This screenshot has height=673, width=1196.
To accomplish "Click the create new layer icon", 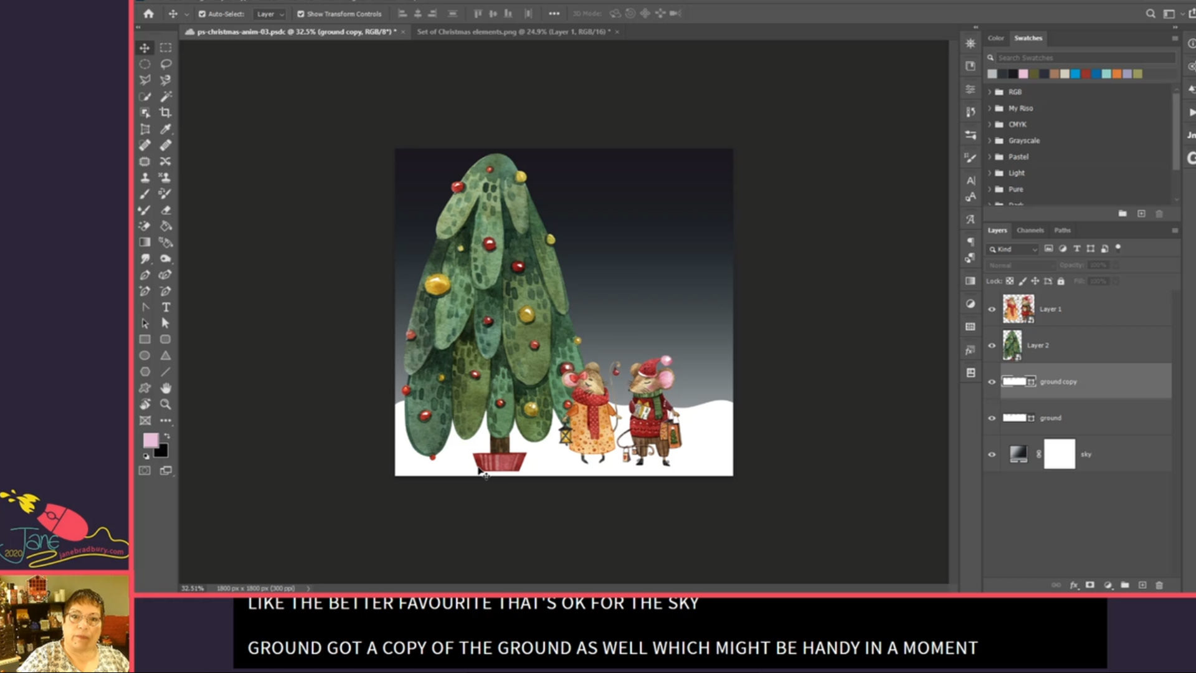I will [1142, 585].
